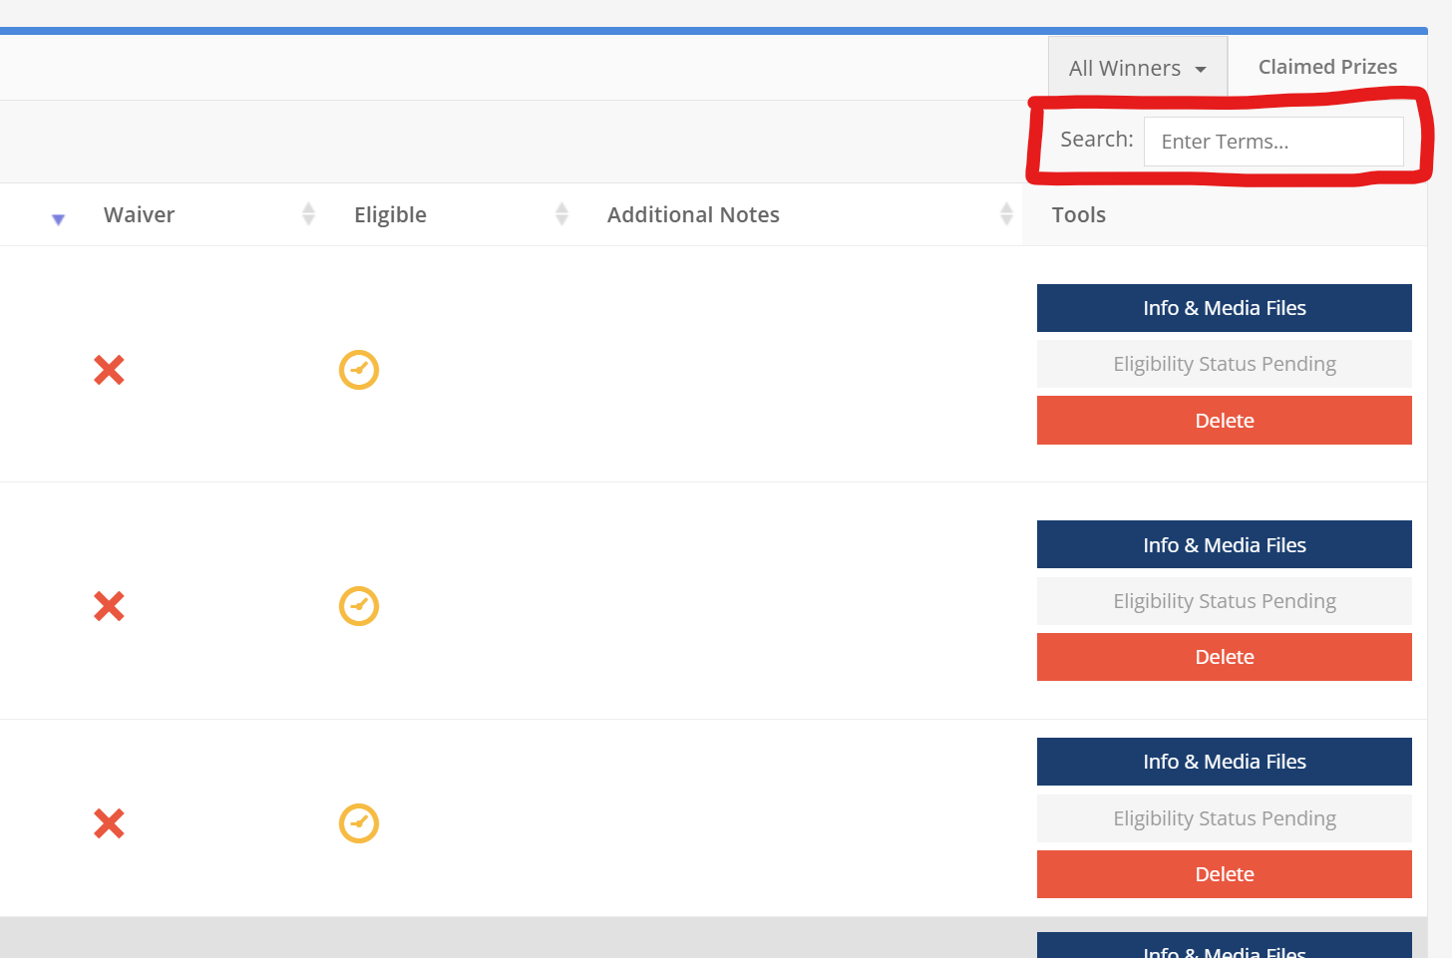Screen dimensions: 1452x958
Task: Delete the first winner entry
Action: pyautogui.click(x=1224, y=421)
